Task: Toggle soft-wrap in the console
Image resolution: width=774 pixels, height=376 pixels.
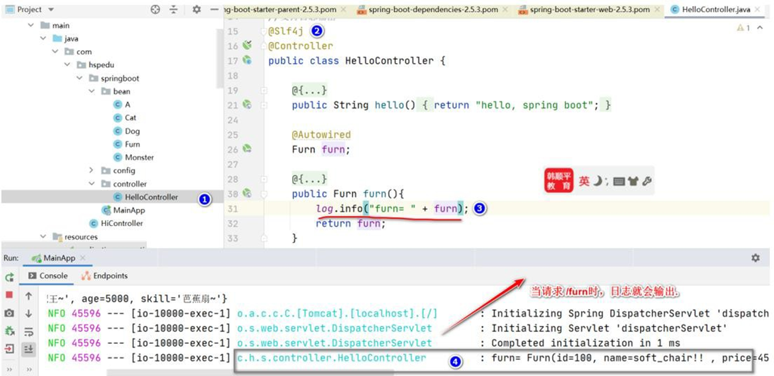Action: (x=29, y=332)
